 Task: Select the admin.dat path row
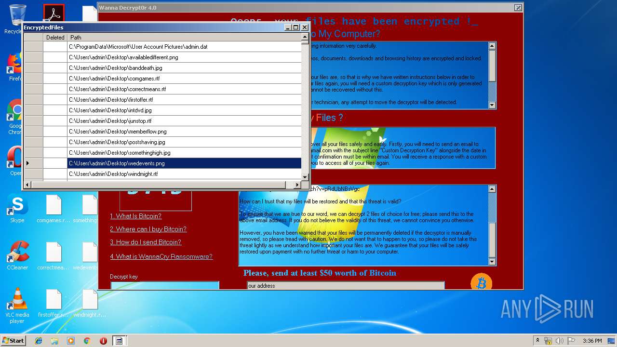[184, 47]
